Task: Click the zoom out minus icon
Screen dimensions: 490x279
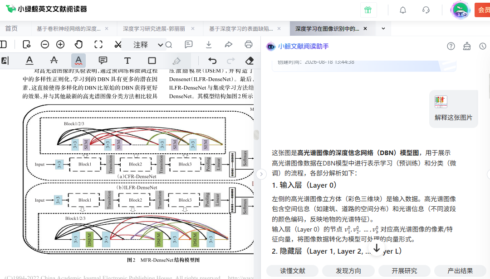Action: pyautogui.click(x=44, y=44)
